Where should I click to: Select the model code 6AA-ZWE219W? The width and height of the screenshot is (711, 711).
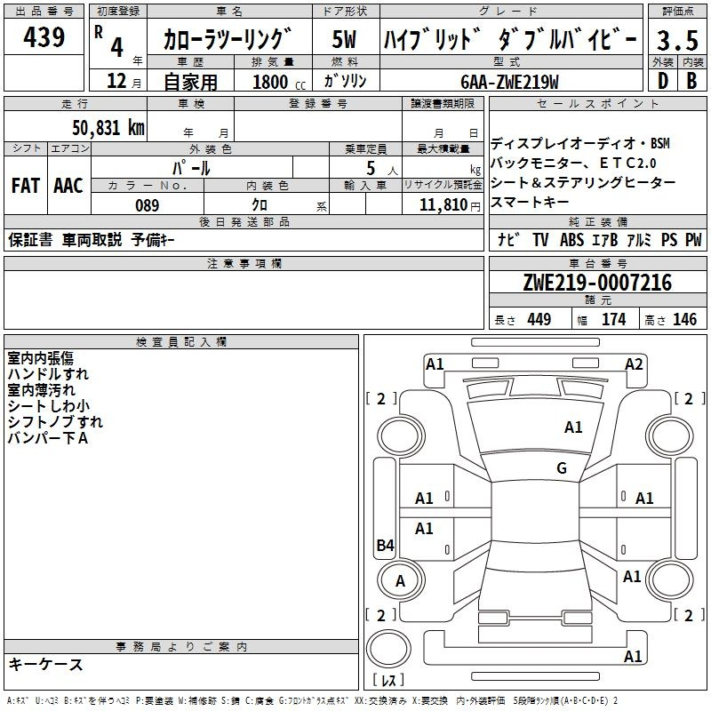coord(509,82)
